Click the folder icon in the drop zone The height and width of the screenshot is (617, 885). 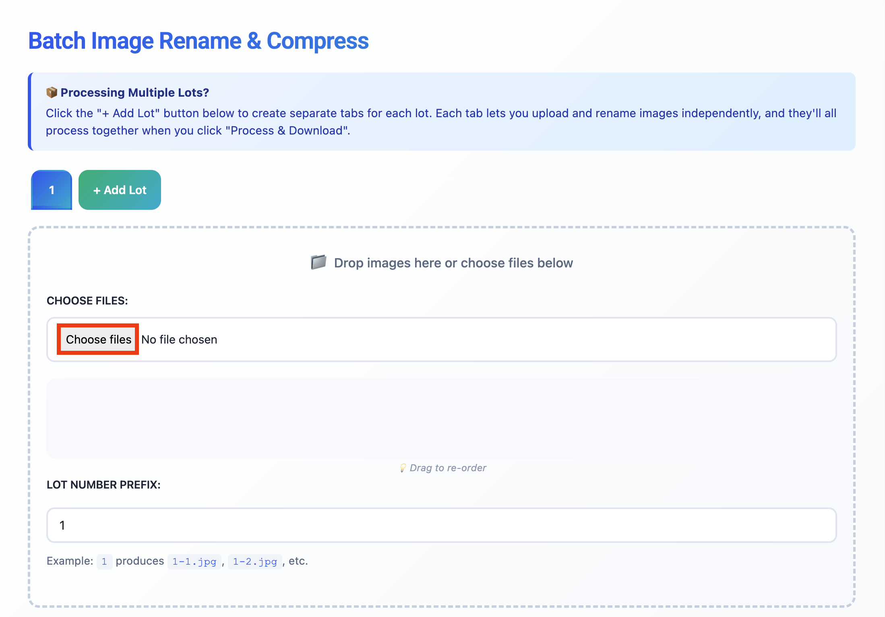318,263
